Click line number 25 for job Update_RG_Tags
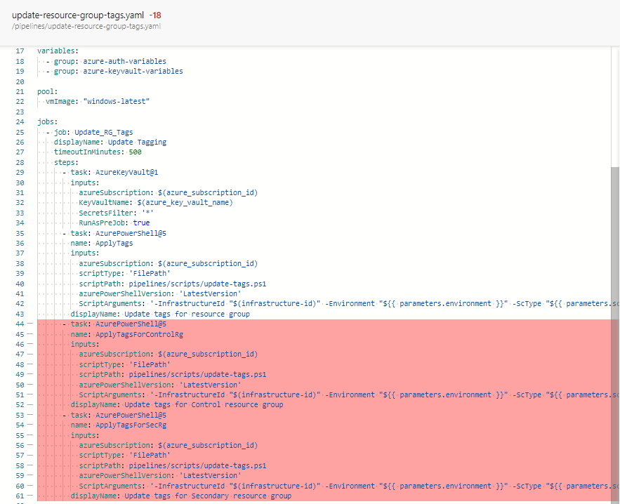 coord(20,132)
